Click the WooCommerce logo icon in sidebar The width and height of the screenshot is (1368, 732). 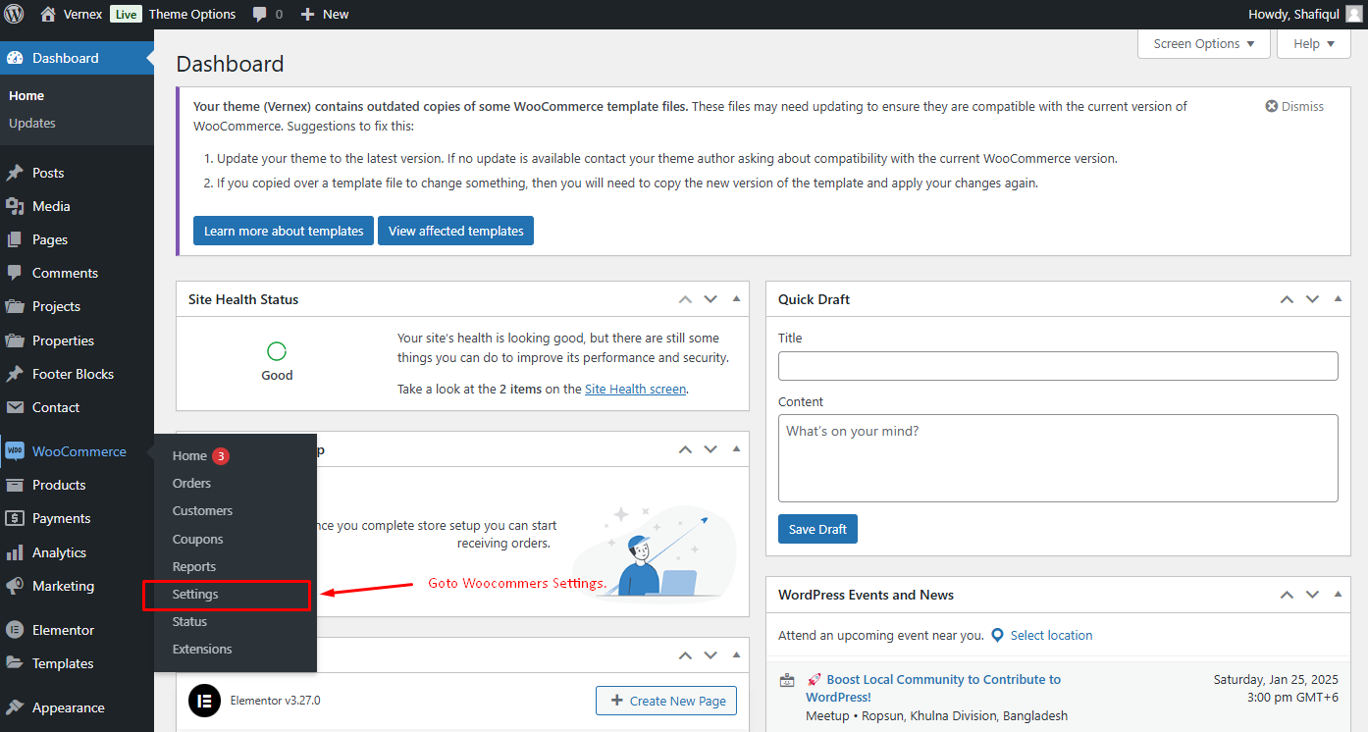pos(15,451)
